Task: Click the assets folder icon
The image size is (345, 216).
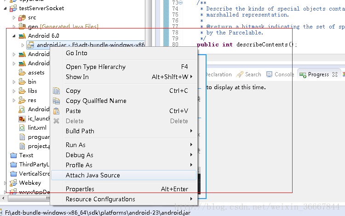Action: tap(22, 72)
